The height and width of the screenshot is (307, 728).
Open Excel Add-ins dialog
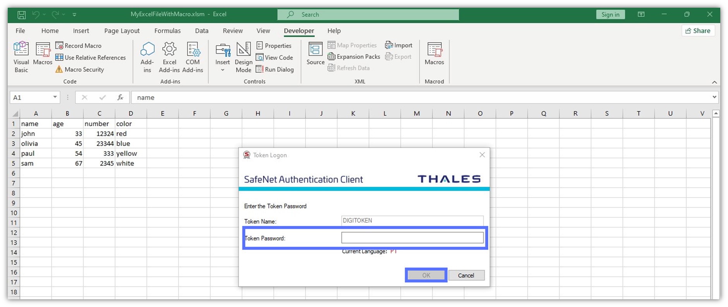point(169,57)
